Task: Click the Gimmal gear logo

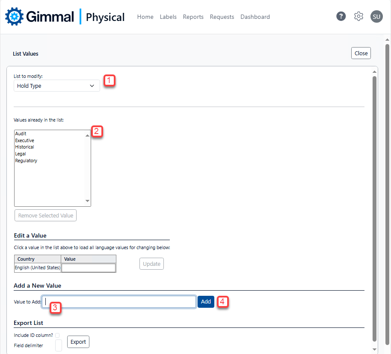Action: (x=14, y=17)
